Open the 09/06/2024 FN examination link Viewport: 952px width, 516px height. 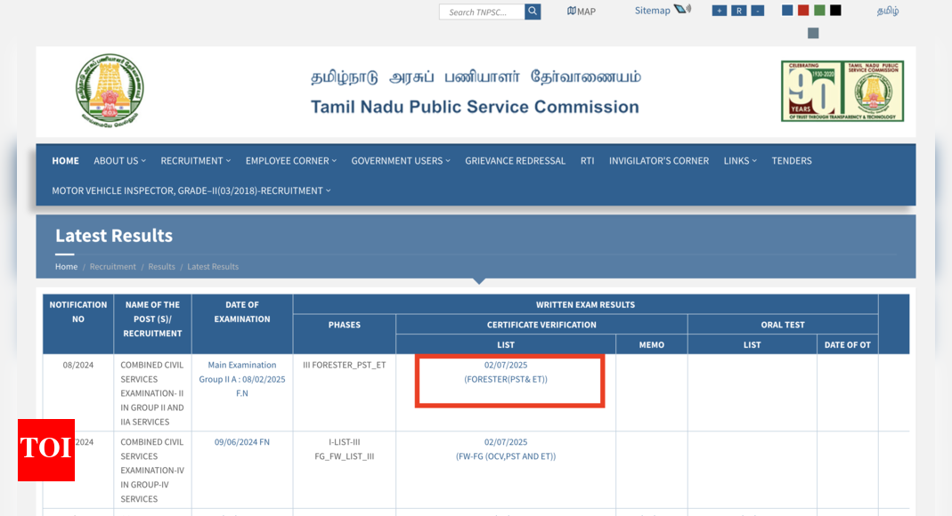point(242,442)
